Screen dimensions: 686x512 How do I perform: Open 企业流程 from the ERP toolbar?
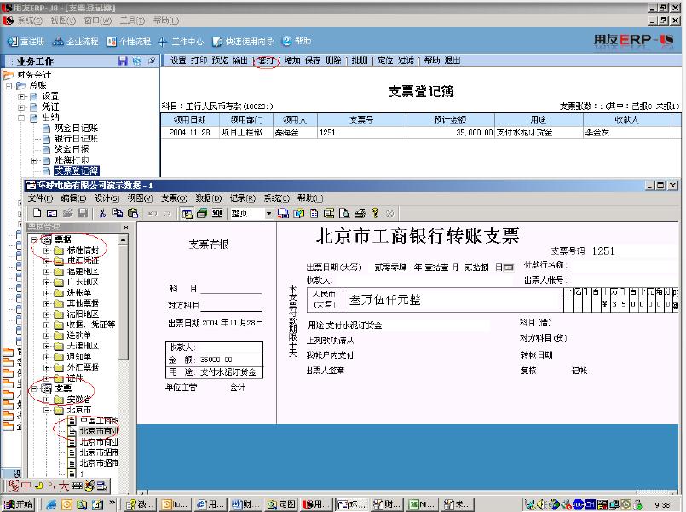click(x=75, y=41)
